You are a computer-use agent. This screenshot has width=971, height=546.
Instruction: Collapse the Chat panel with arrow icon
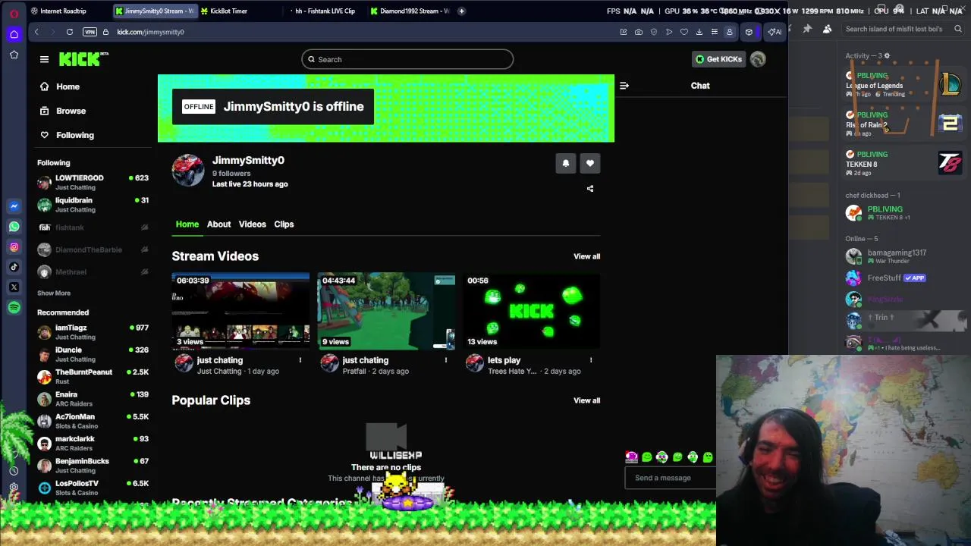624,86
